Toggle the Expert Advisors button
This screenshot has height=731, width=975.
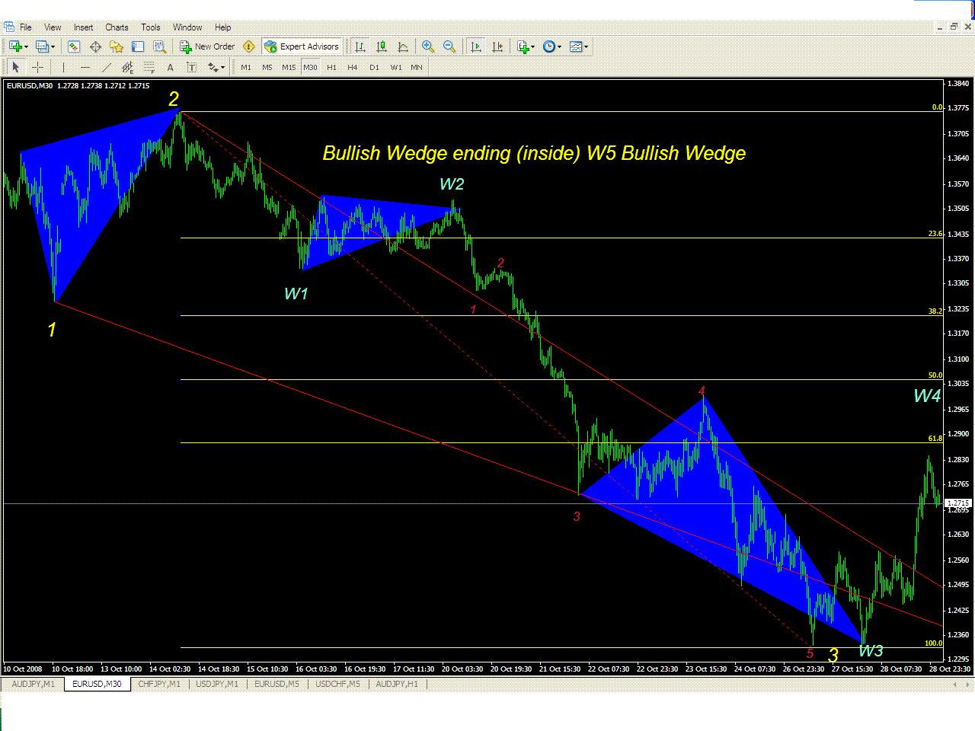pos(302,46)
